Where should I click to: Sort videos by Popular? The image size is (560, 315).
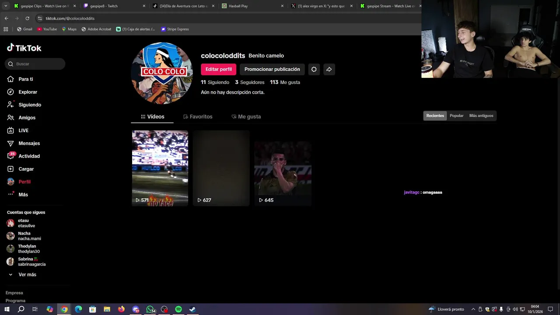point(456,115)
